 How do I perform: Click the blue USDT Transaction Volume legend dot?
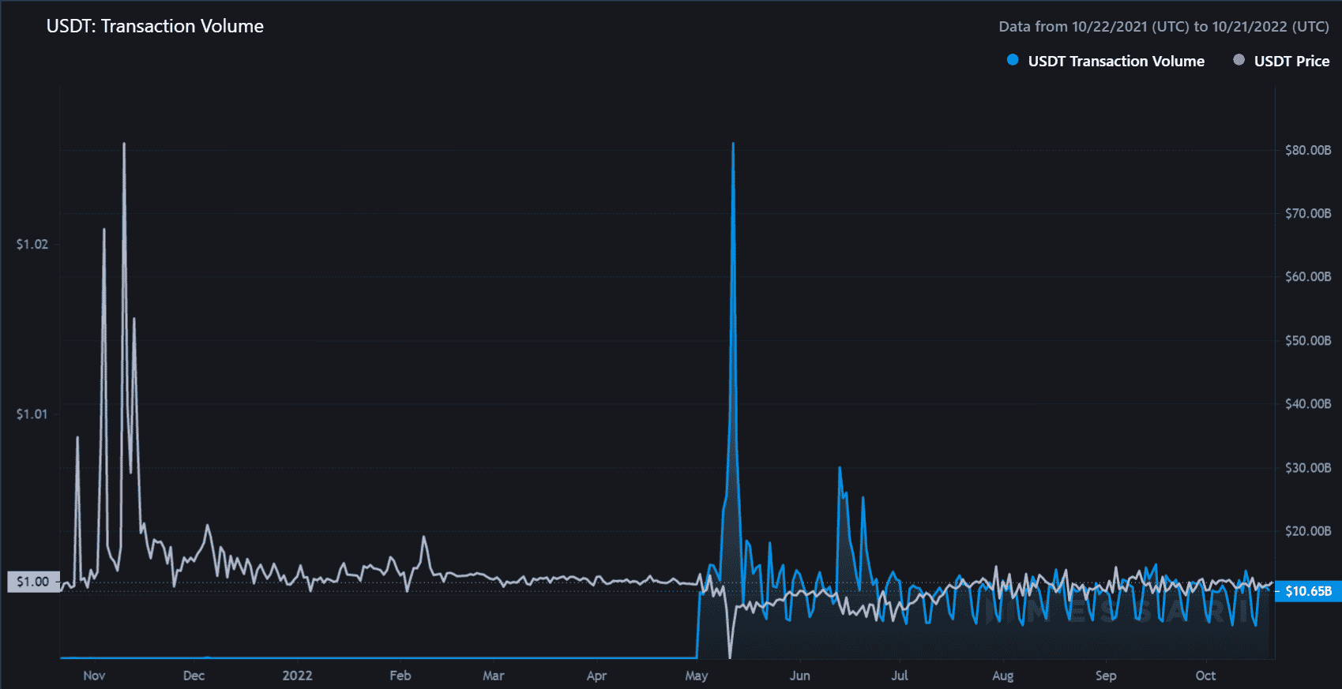click(1013, 60)
